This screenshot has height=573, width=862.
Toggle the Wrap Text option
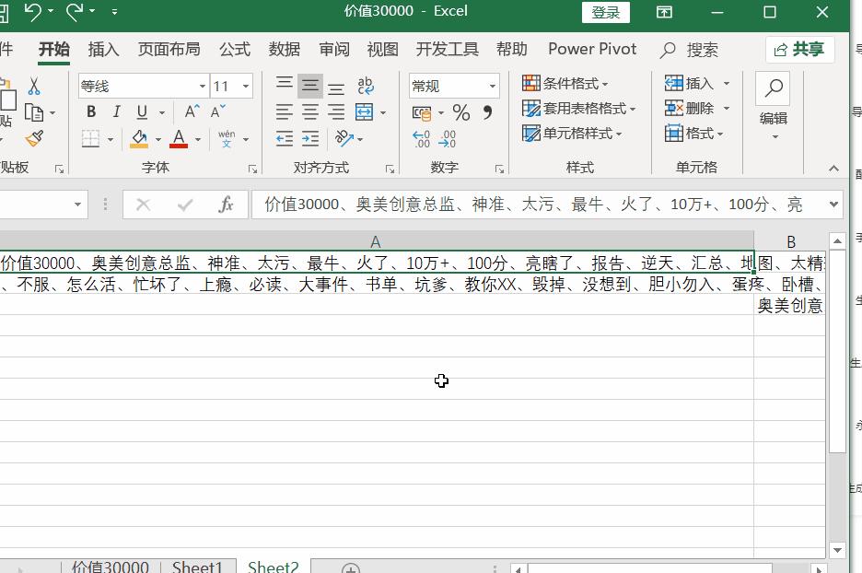[x=365, y=85]
